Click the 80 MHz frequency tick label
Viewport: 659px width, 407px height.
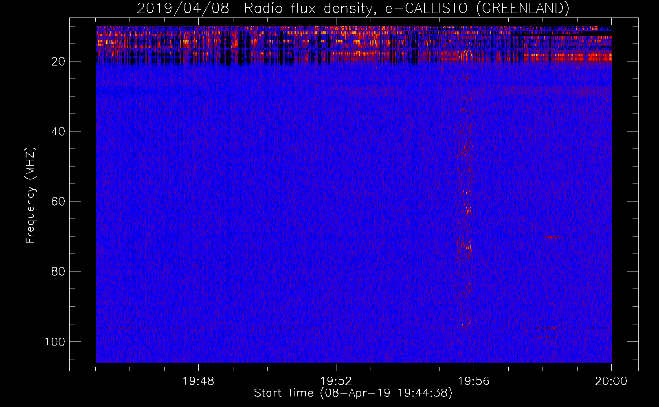click(x=58, y=271)
